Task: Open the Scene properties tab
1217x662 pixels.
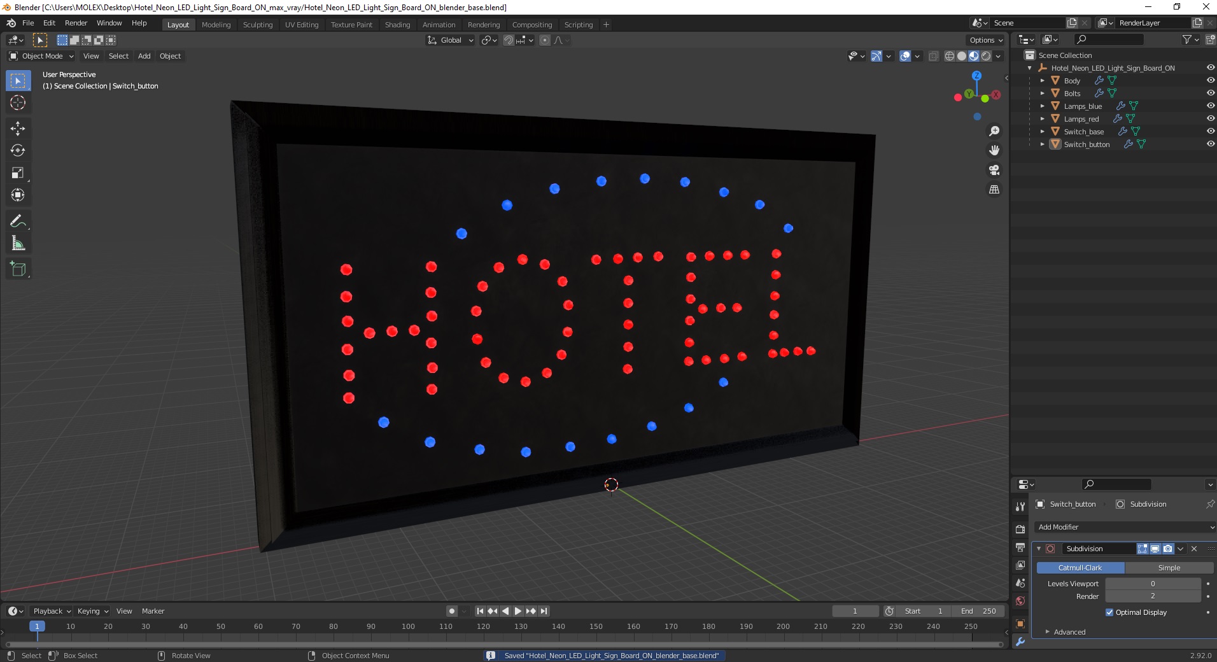Action: (1020, 583)
